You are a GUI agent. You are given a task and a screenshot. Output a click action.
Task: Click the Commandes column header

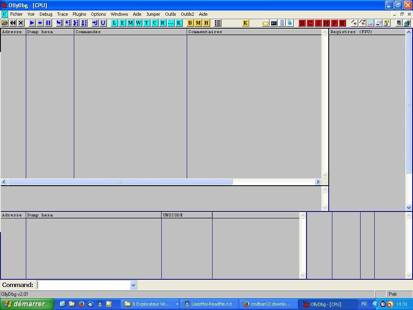[130, 32]
